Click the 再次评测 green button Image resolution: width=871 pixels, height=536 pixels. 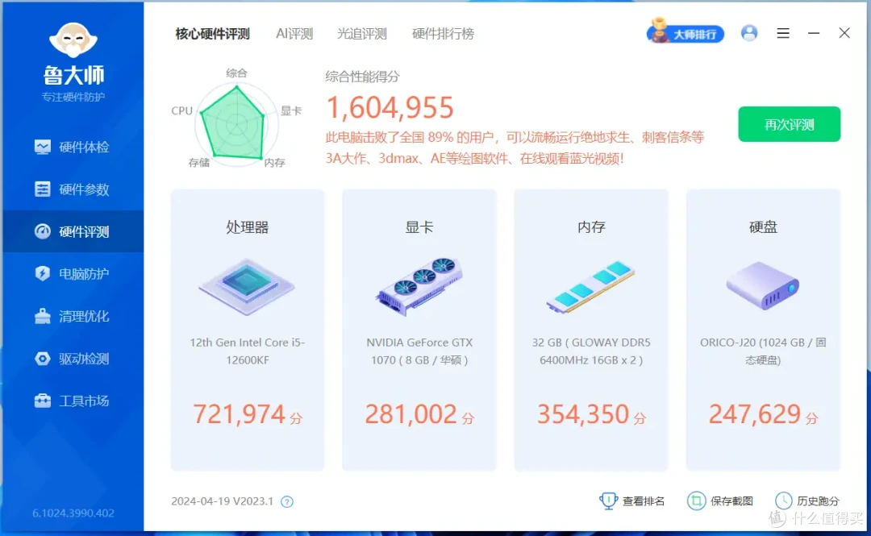(789, 124)
